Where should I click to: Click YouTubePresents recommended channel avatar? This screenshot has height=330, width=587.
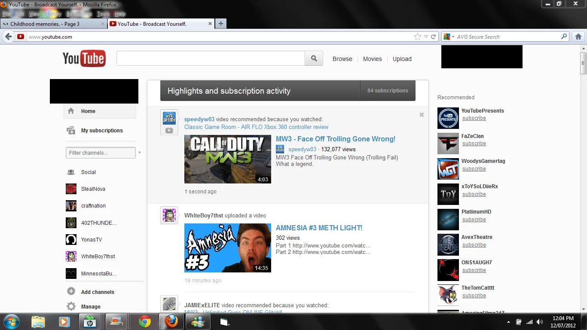tap(448, 118)
